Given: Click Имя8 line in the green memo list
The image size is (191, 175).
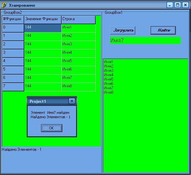Looking at the screenshot, I should coord(108,92).
